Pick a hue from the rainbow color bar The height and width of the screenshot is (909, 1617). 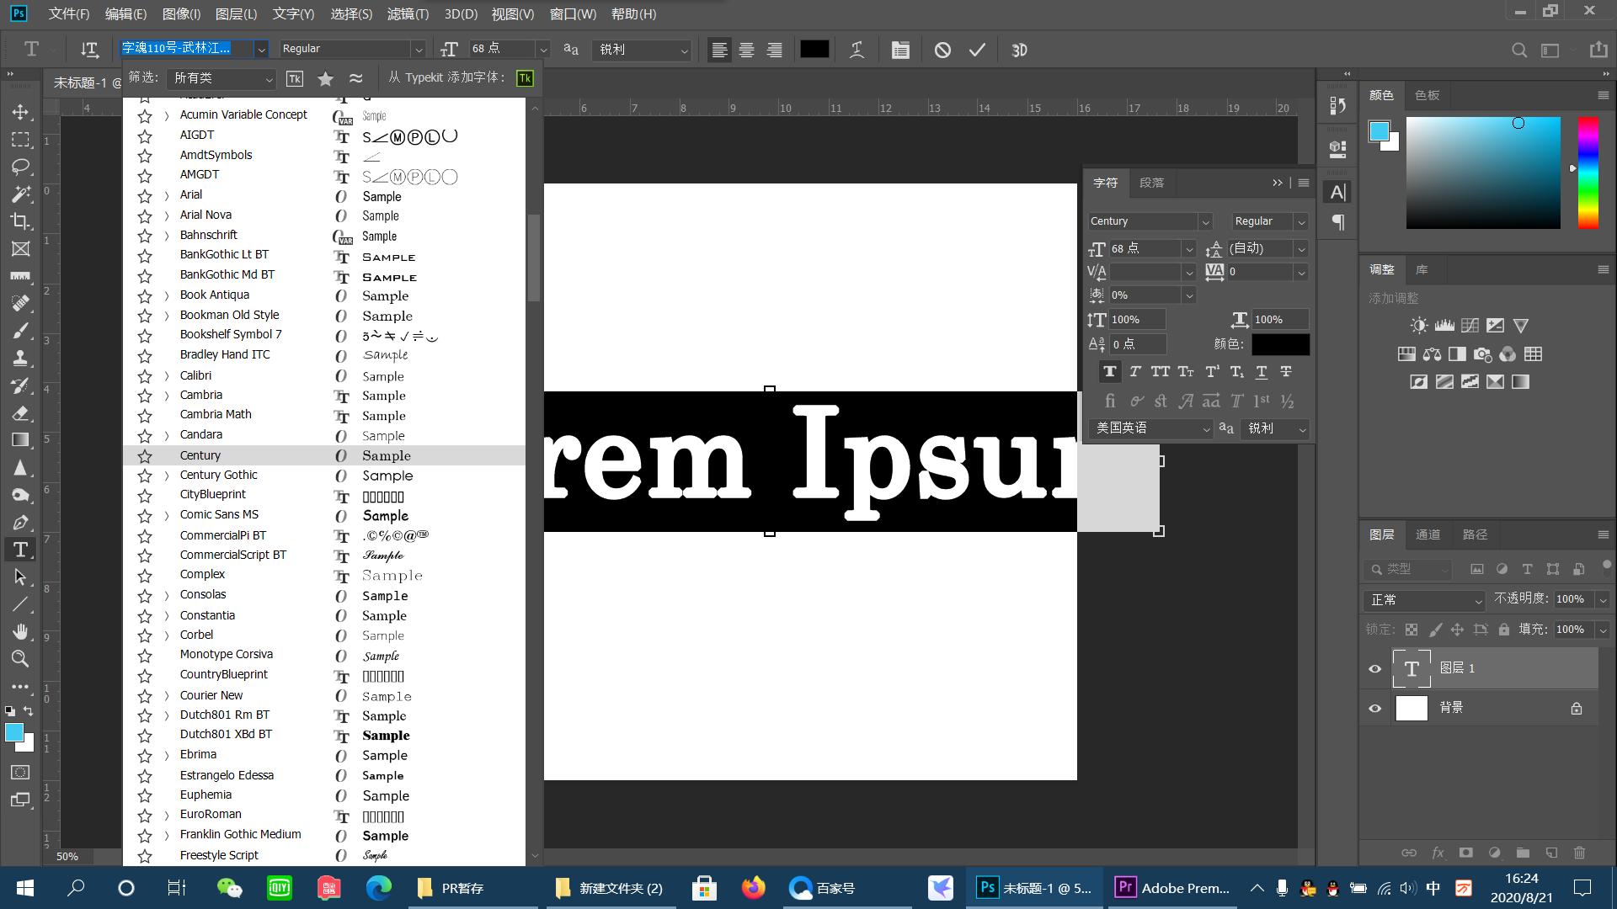(1588, 173)
